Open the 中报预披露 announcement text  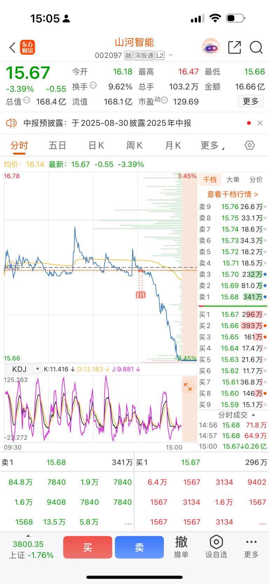tap(107, 123)
